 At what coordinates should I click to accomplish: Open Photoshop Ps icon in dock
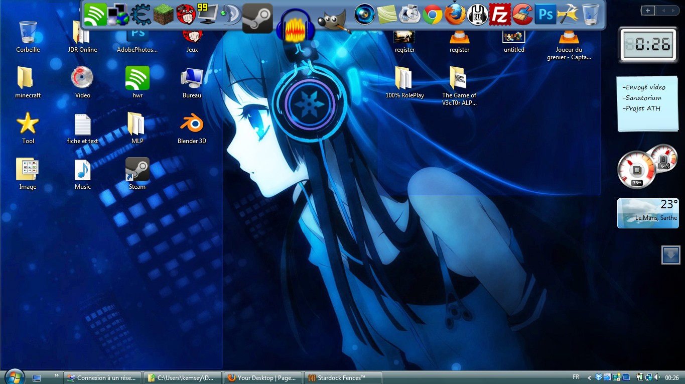coord(545,15)
